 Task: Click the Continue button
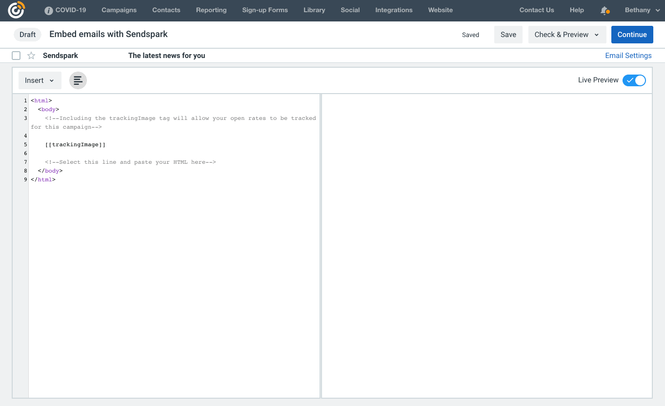(632, 35)
